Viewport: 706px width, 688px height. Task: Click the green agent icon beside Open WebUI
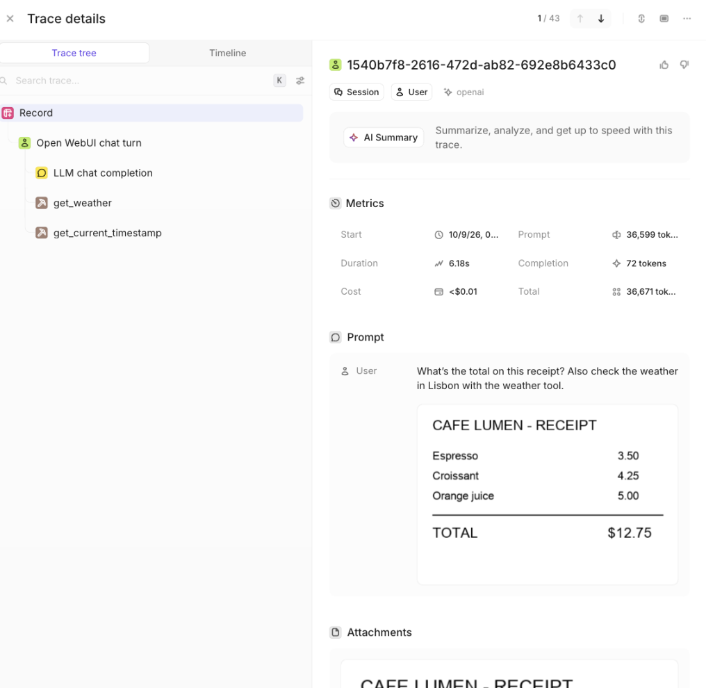pyautogui.click(x=24, y=143)
